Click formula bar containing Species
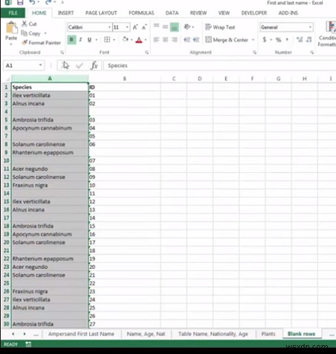The width and height of the screenshot is (336, 354). click(219, 65)
